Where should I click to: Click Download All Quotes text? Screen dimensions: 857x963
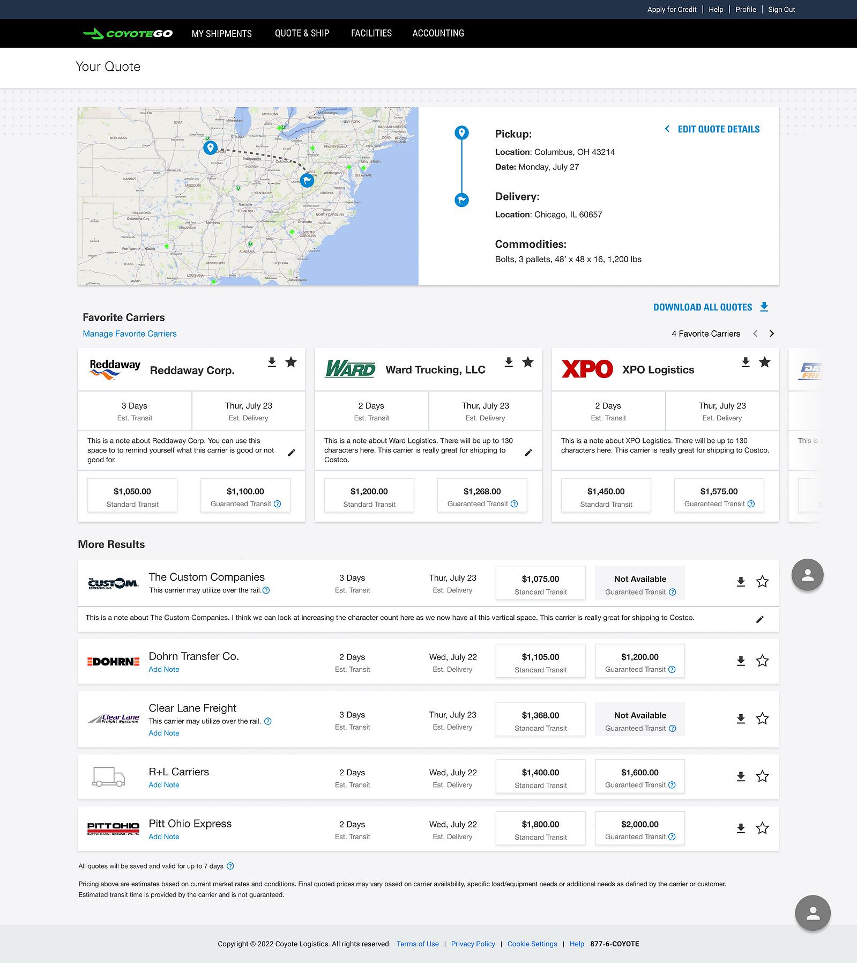coord(703,307)
